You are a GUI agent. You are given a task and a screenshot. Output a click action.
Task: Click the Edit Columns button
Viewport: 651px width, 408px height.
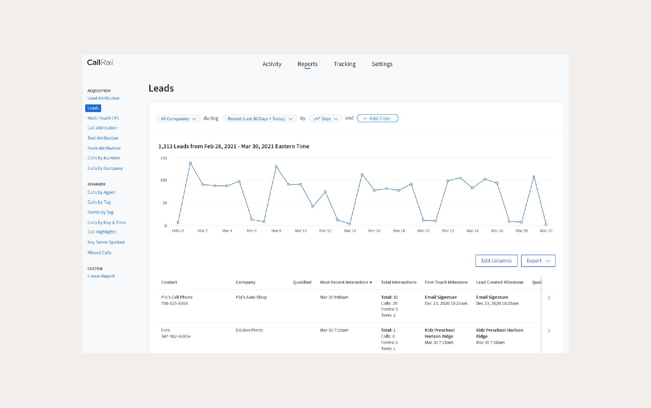496,261
